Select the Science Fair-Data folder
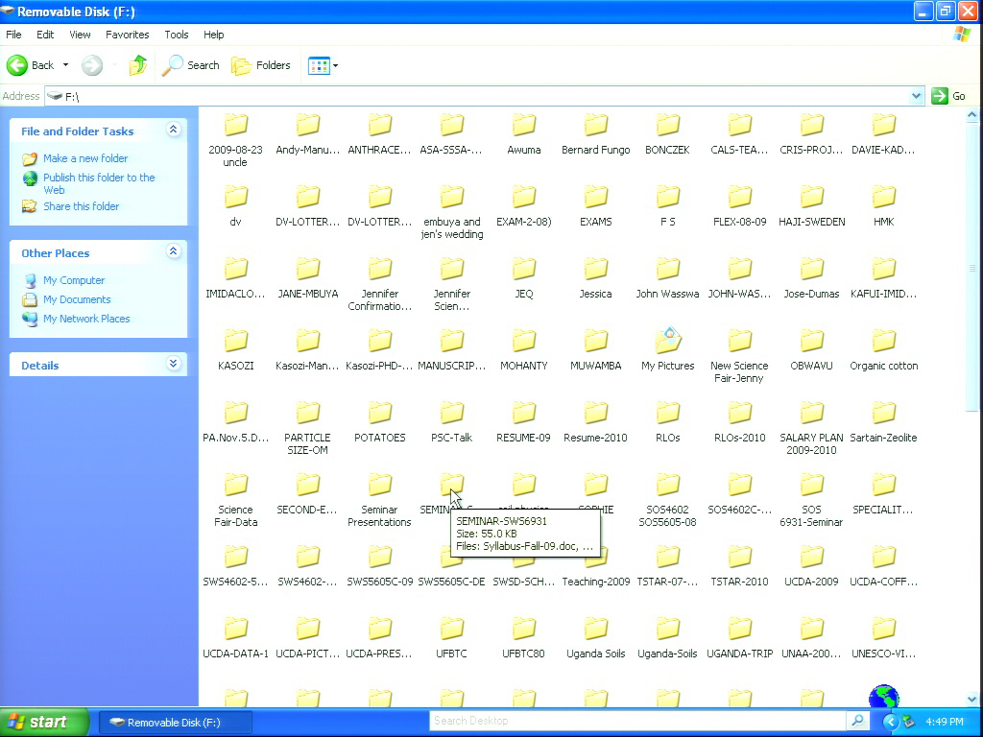The height and width of the screenshot is (737, 983). [x=236, y=501]
